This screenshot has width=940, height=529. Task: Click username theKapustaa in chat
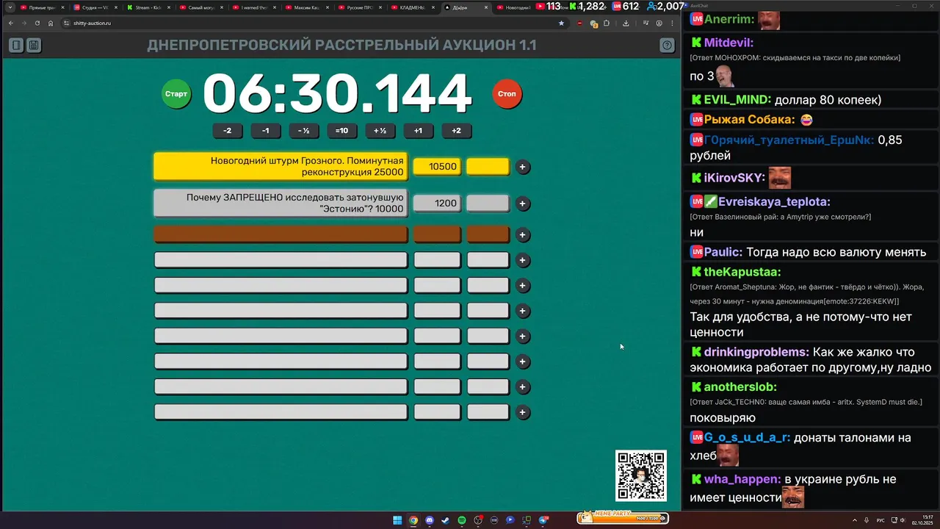click(742, 272)
